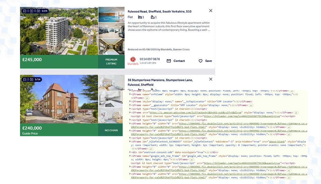Click the PREMIUM LISTING badge
The height and width of the screenshot is (184, 321).
[111, 62]
